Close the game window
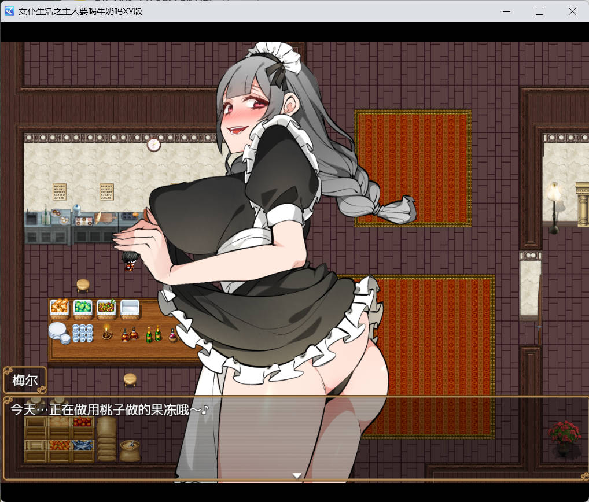This screenshot has height=502, width=589. 572,11
